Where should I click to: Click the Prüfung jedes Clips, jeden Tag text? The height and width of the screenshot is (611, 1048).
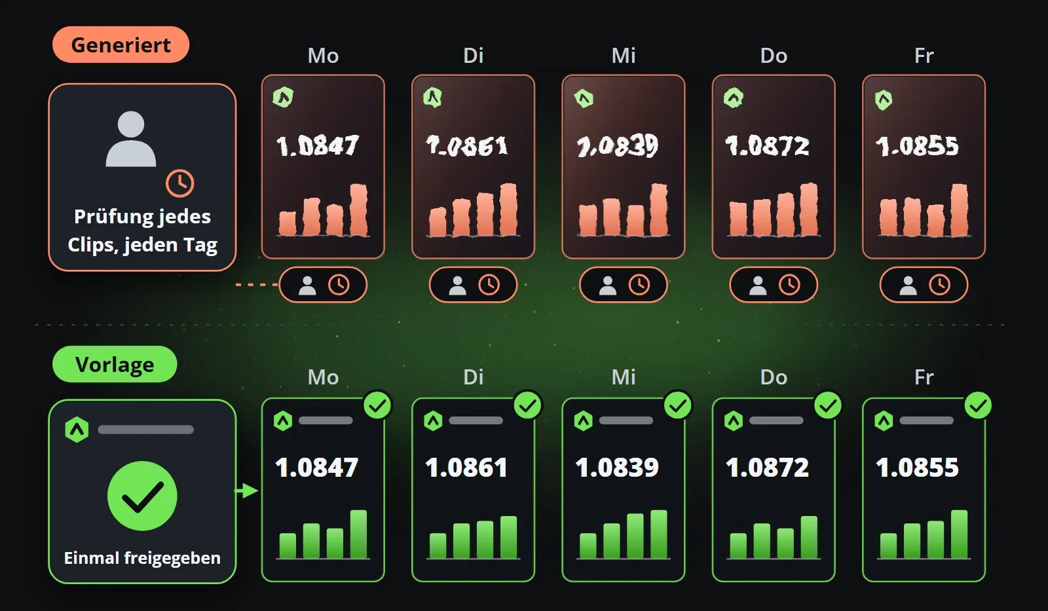(142, 231)
